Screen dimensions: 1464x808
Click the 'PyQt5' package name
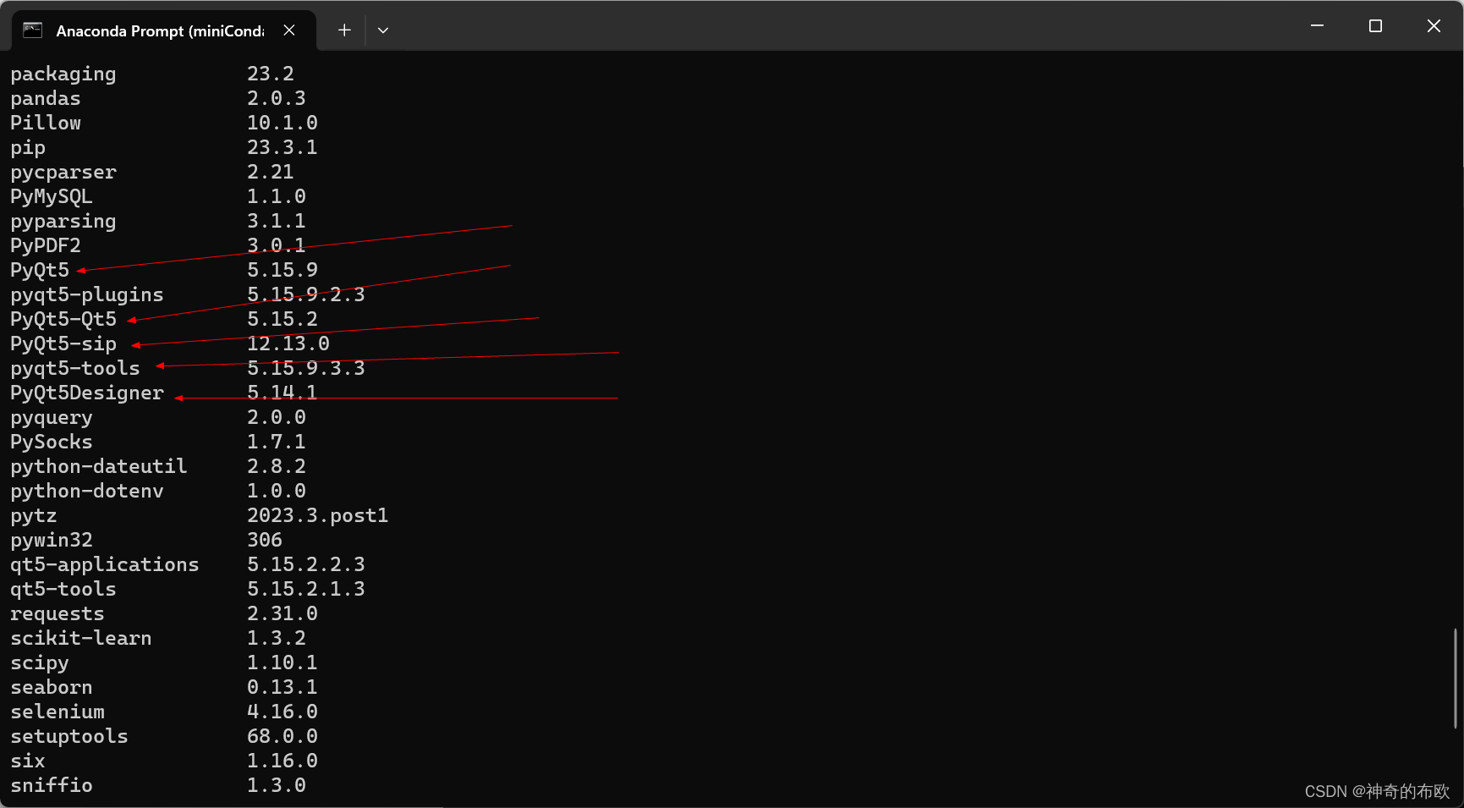[x=40, y=271]
